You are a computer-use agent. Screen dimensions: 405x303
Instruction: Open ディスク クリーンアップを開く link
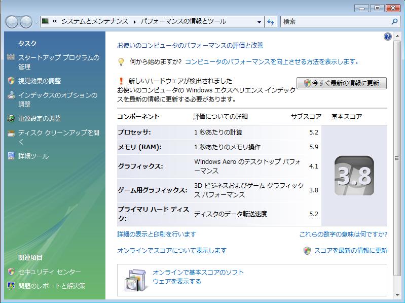click(x=59, y=137)
